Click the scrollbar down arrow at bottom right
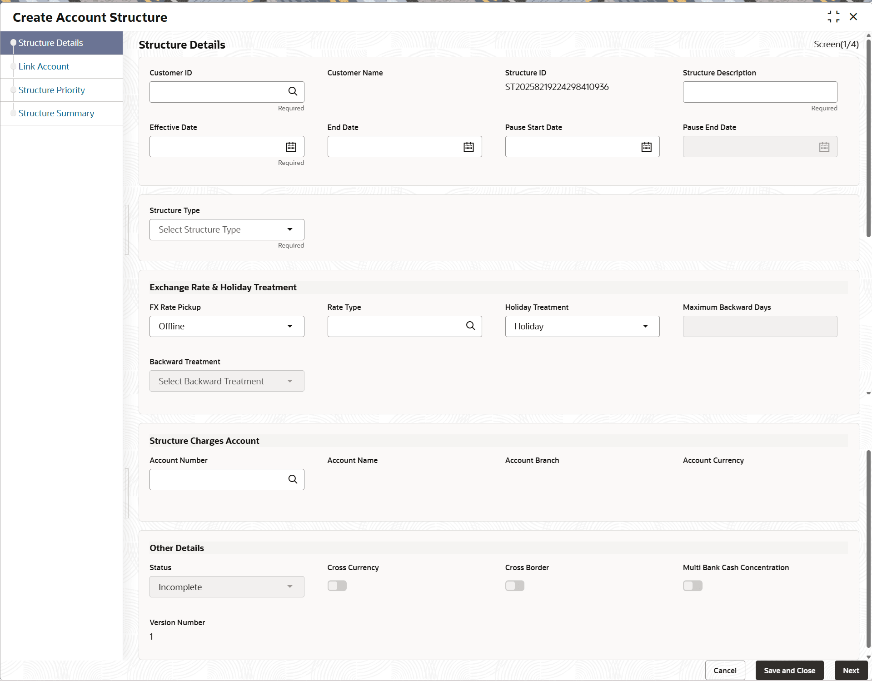This screenshot has width=872, height=681. 868,657
